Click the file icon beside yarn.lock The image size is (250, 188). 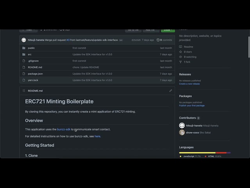tap(24, 80)
